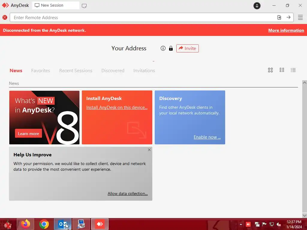This screenshot has width=307, height=230.
Task: Show hidden system tray icons
Action: click(x=241, y=224)
